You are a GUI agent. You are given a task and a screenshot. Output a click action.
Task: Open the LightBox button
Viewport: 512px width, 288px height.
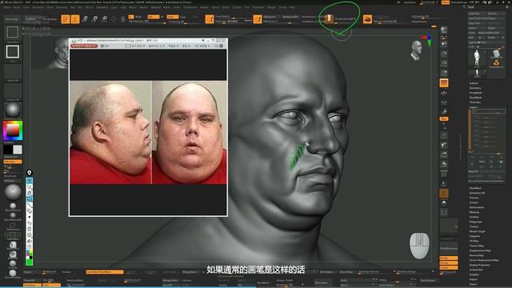[x=30, y=19]
